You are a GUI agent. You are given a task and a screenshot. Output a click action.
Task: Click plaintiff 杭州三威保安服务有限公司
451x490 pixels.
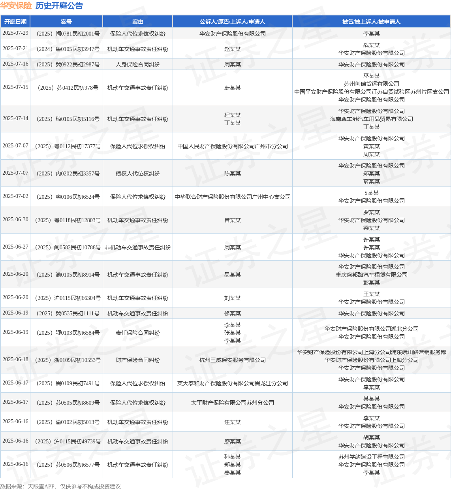pos(233,360)
